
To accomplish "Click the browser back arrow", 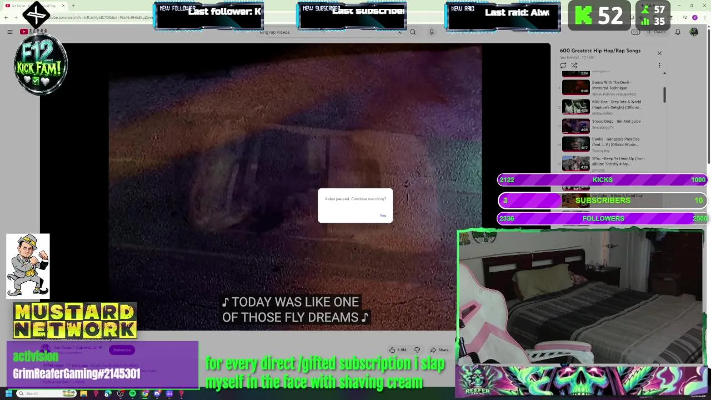I will (x=6, y=18).
